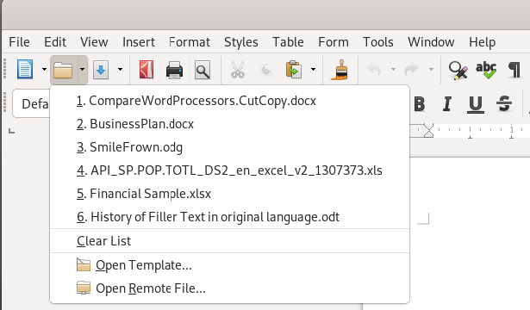This screenshot has width=530, height=310.
Task: Open recent file API_SP.POP.TOTL_DS2_en_excel_v2_1307373.xls
Action: click(229, 170)
